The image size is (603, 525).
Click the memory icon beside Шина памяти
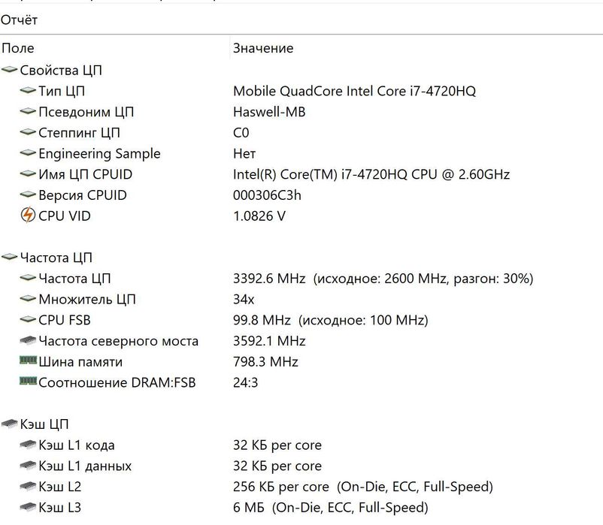coord(28,362)
